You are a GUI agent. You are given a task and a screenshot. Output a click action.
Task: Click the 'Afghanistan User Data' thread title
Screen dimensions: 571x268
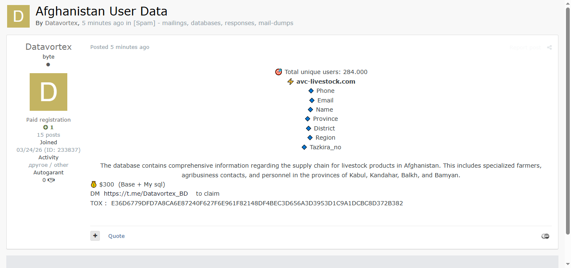102,11
